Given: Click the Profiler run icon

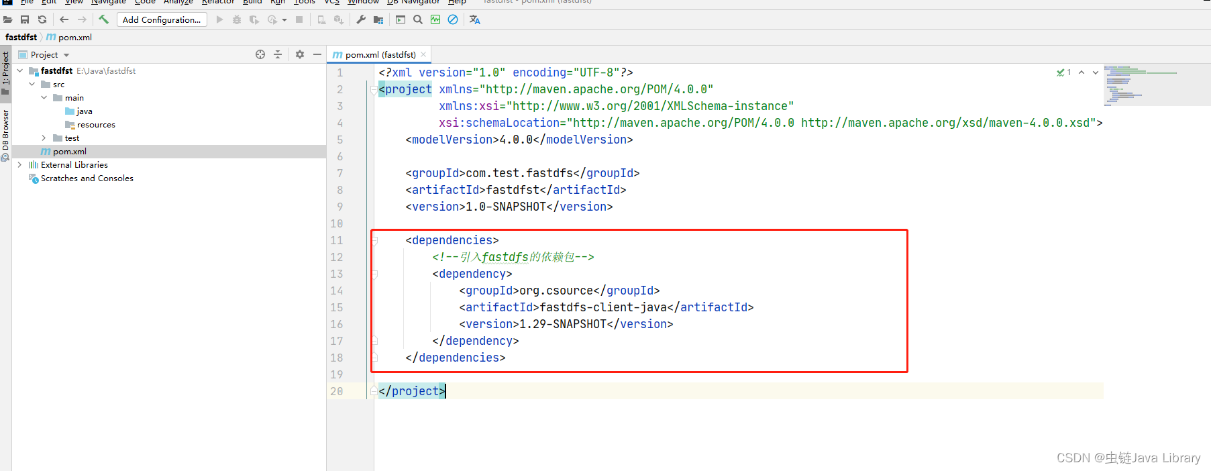Looking at the screenshot, I should click(x=272, y=19).
